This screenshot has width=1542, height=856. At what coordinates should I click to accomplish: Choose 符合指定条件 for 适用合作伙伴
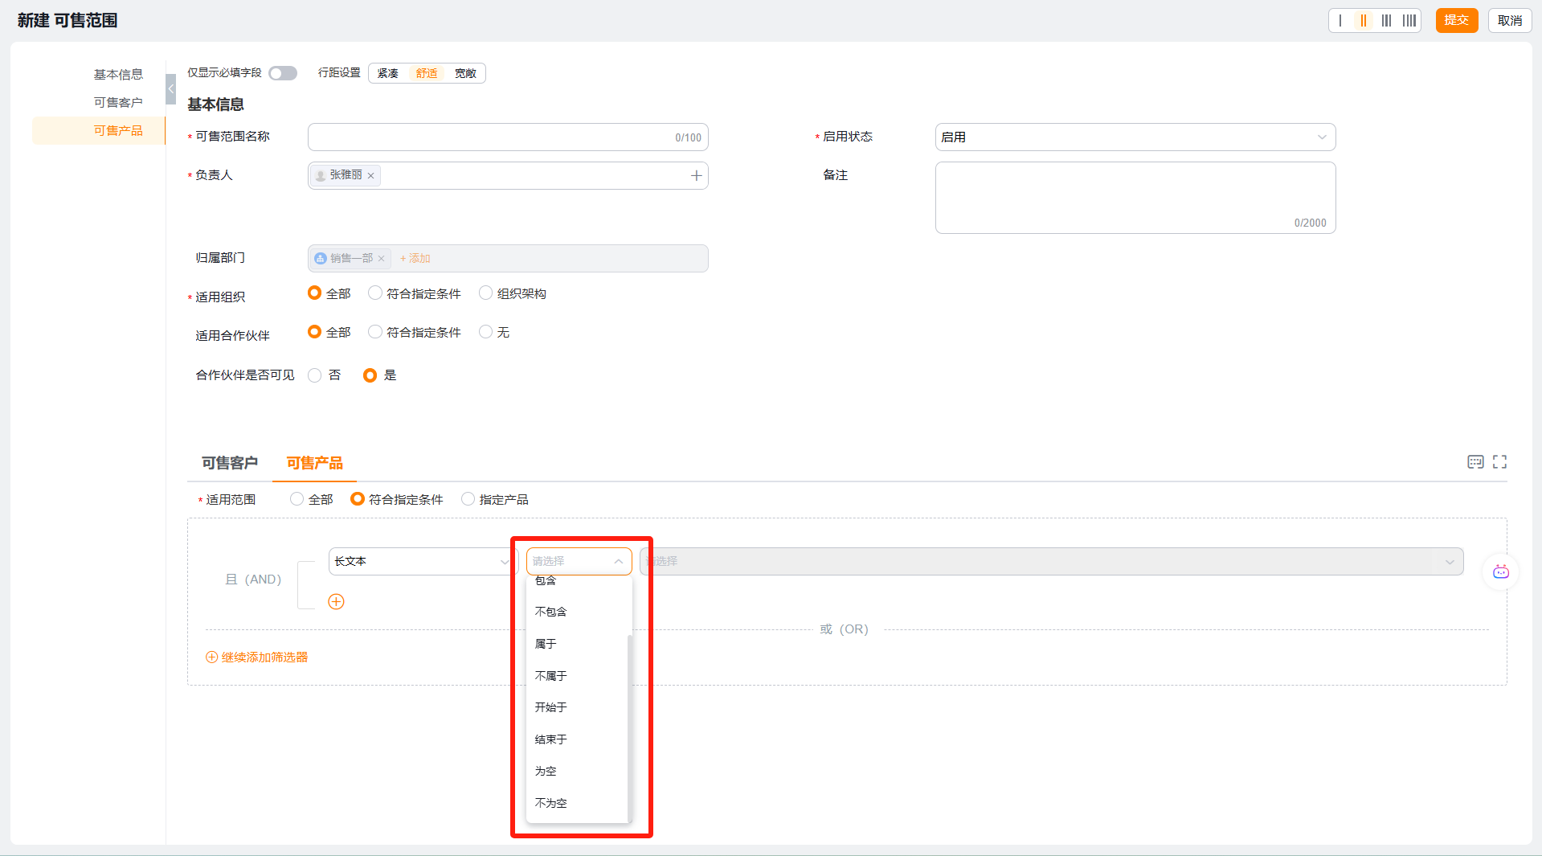375,332
